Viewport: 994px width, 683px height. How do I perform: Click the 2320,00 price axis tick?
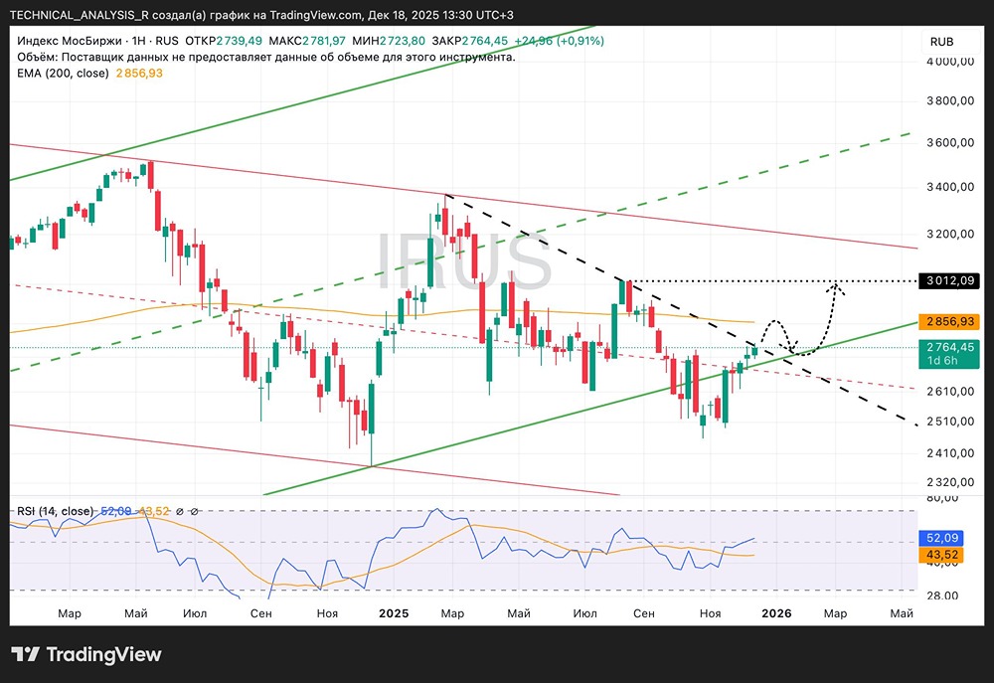coord(949,482)
